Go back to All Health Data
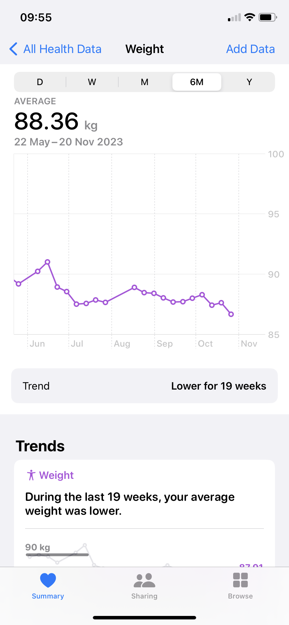 coord(62,49)
